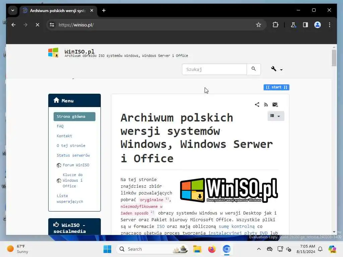Image resolution: width=343 pixels, height=257 pixels.
Task: Open Chrome Labs flask icon
Action: tap(293, 25)
